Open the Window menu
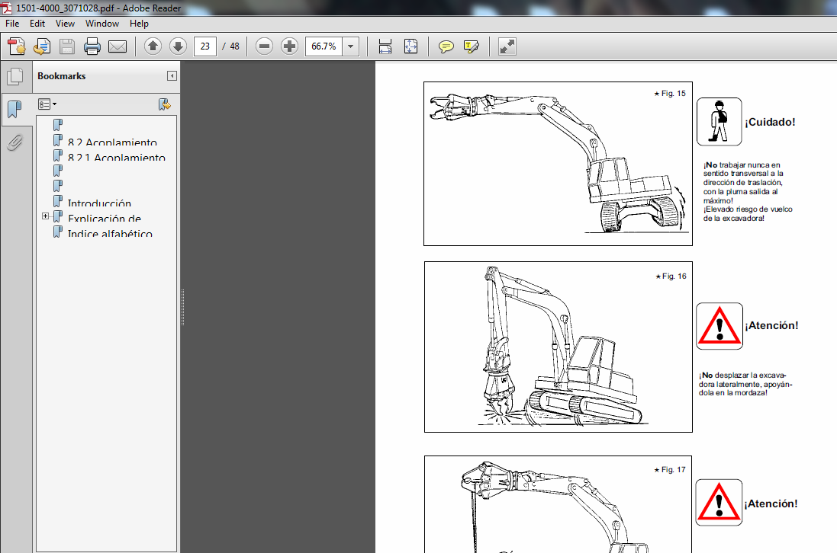This screenshot has width=837, height=553. pyautogui.click(x=102, y=24)
